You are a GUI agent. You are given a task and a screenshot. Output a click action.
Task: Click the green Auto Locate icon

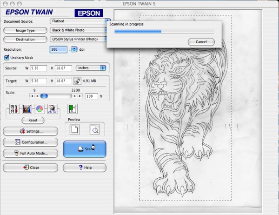click(72, 109)
